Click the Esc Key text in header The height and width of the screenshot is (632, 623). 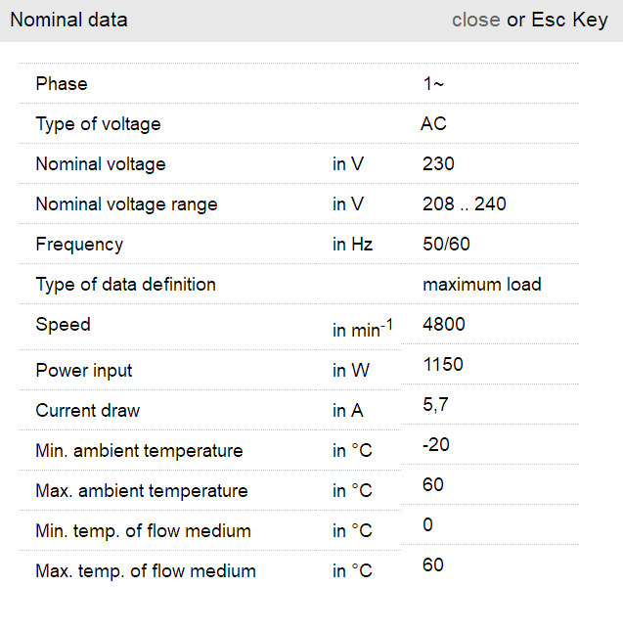coord(569,20)
